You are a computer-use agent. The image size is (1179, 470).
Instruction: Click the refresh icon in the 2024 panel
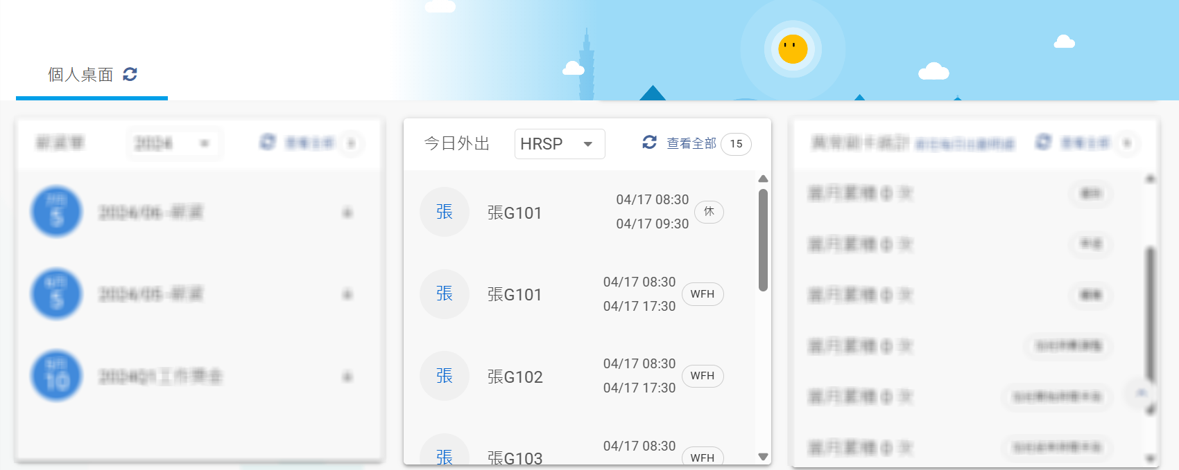point(268,142)
